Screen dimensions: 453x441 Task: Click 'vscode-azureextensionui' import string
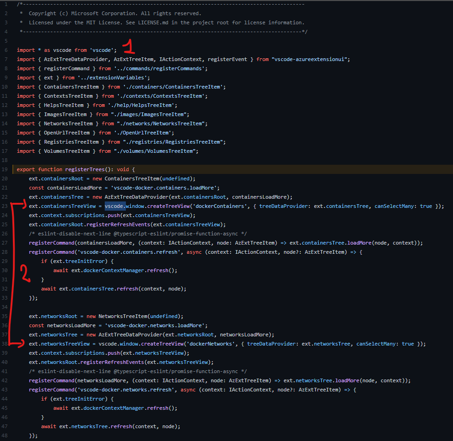click(x=309, y=59)
